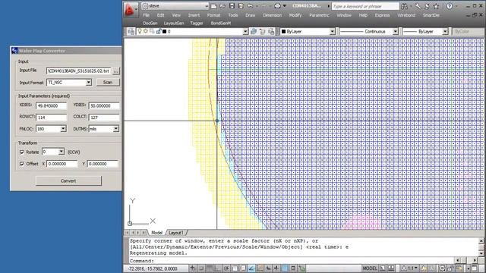
Task: Open the DocGen menu
Action: (x=150, y=24)
